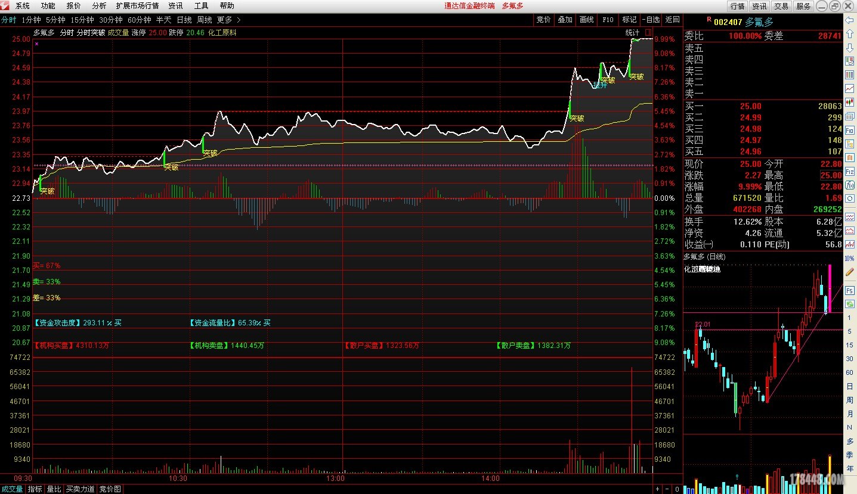Open the 交易 trade button

[x=781, y=6]
